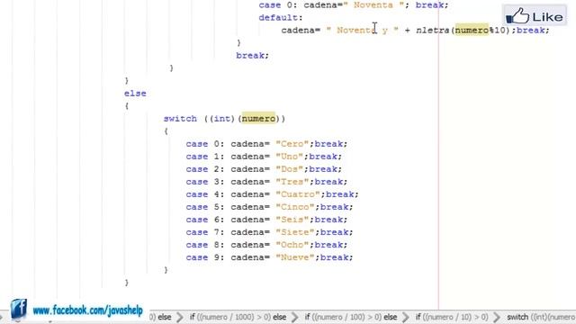
Task: Place cursor on the "Dos" string
Action: click(x=290, y=169)
